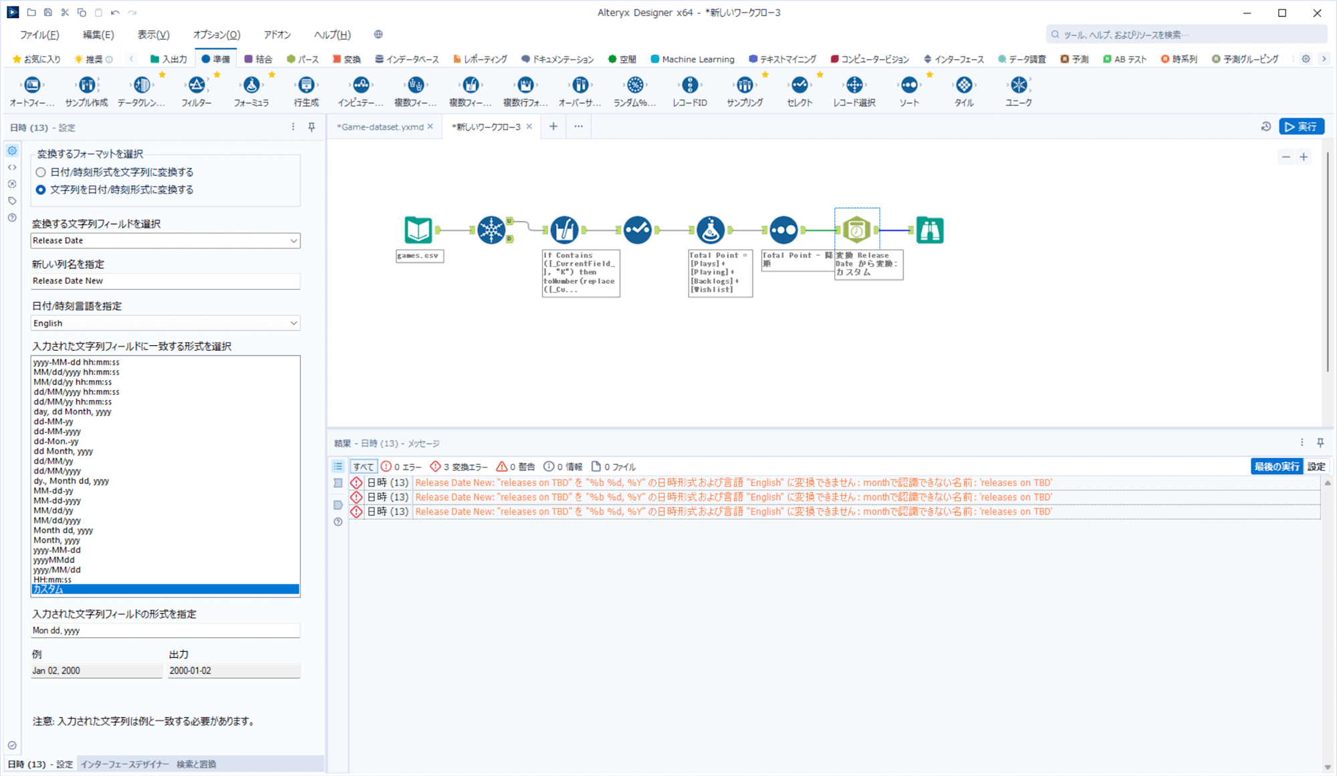Filter results by ファイル
1337x776 pixels.
click(613, 467)
